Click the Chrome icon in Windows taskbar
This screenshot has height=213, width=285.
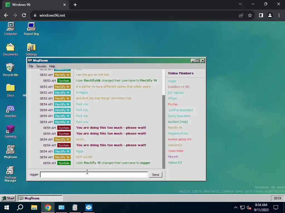pos(48,207)
